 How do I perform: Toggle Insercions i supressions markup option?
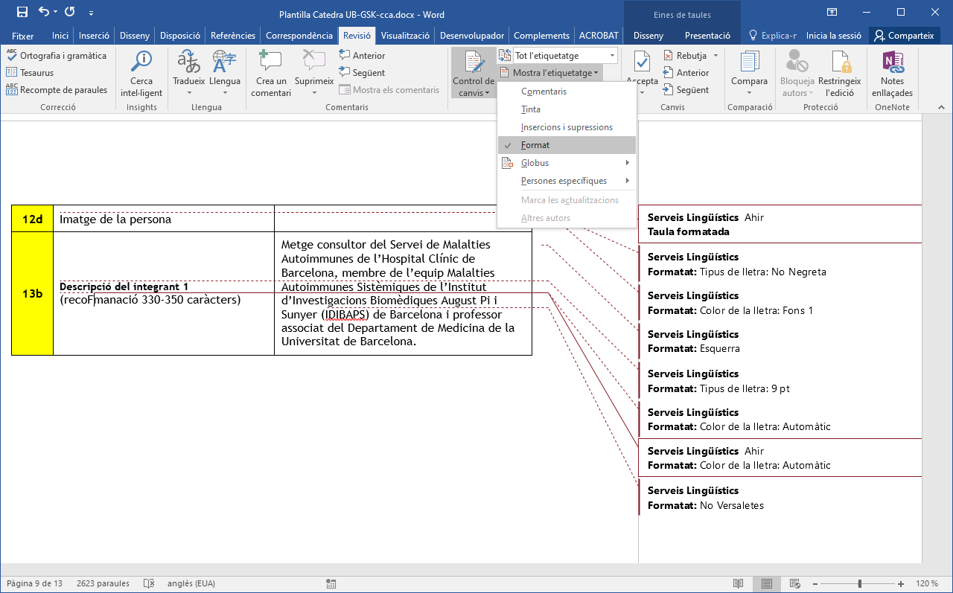point(567,127)
